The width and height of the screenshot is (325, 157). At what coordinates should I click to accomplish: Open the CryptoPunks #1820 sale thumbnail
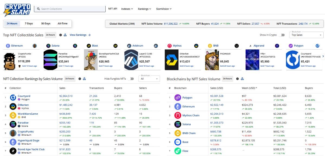pos(10,60)
